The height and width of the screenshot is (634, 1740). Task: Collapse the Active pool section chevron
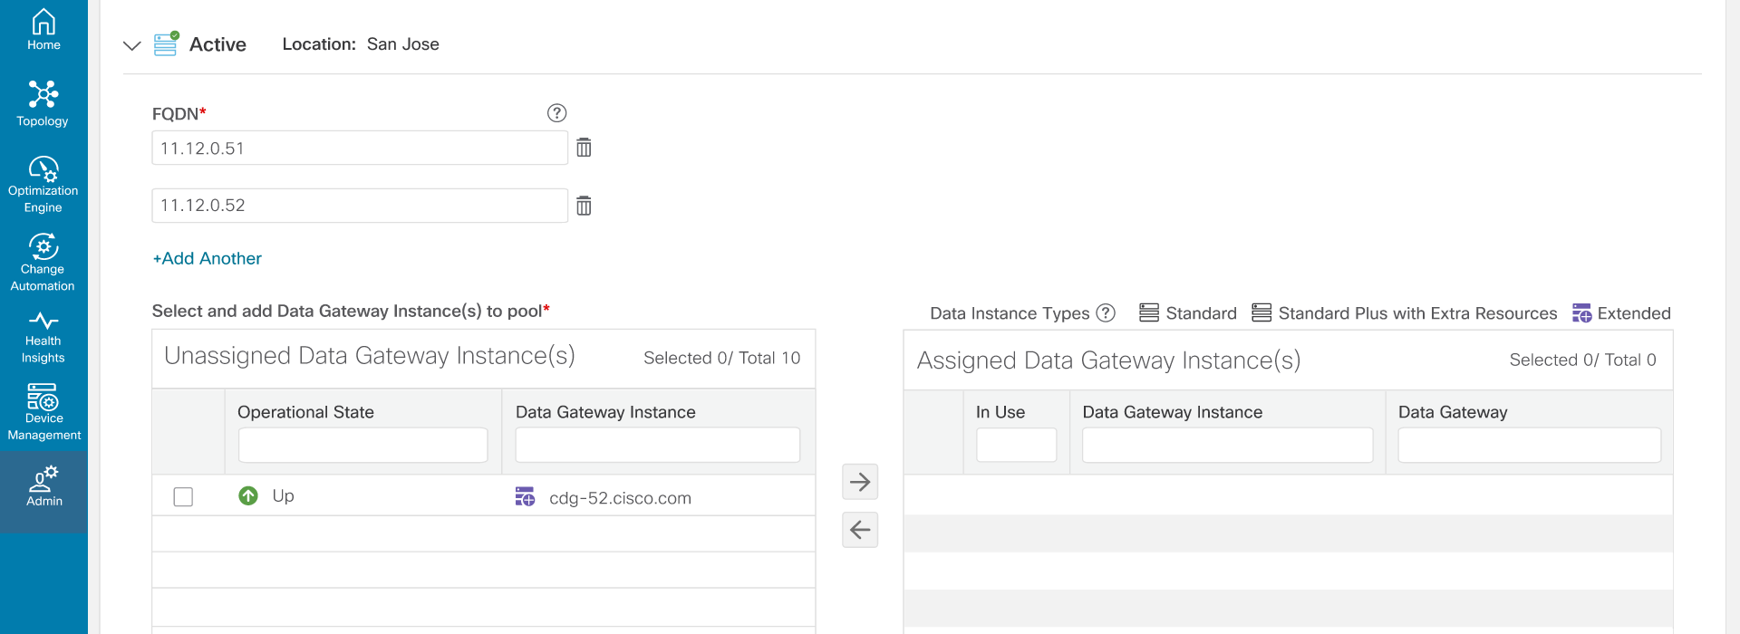tap(132, 45)
